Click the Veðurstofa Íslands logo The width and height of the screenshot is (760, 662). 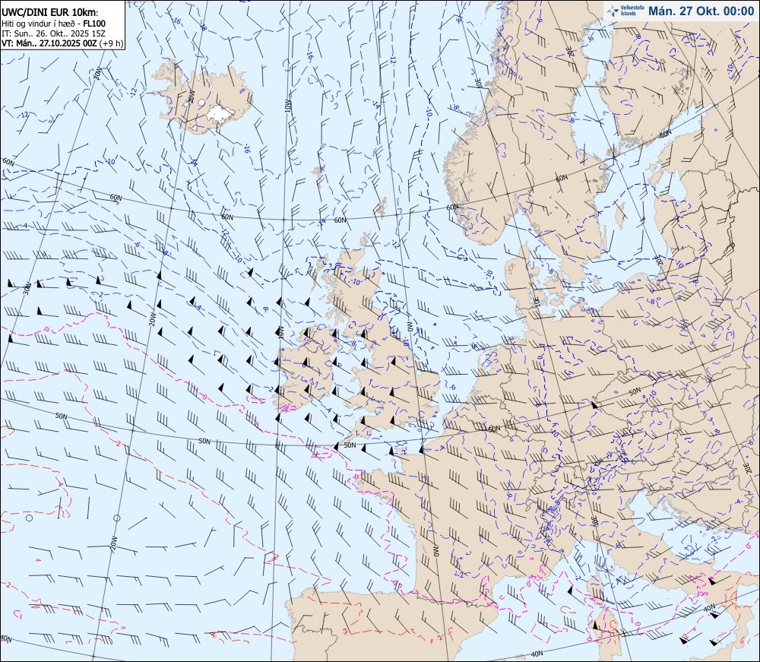[x=625, y=11]
